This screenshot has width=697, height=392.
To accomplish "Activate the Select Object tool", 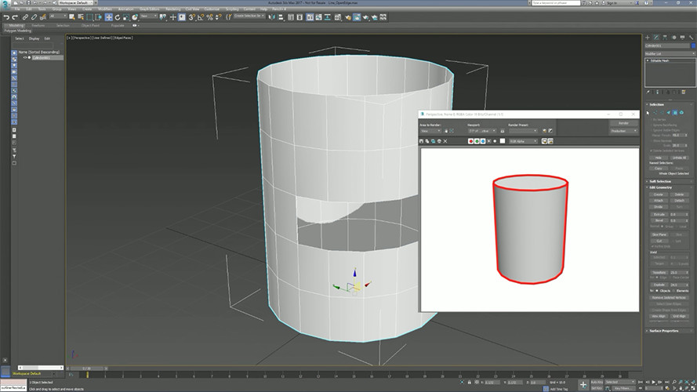I will [72, 17].
